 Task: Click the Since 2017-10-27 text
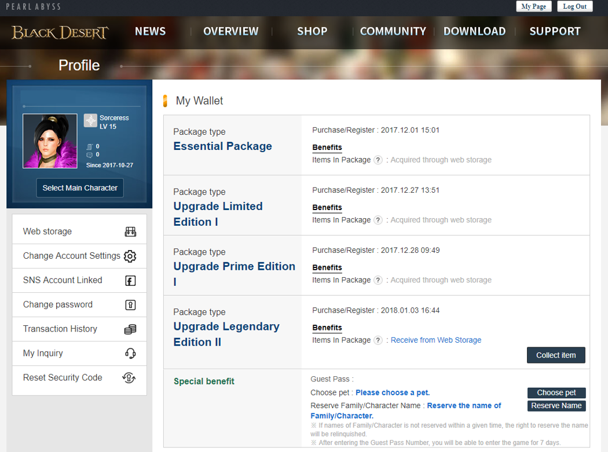click(x=109, y=165)
